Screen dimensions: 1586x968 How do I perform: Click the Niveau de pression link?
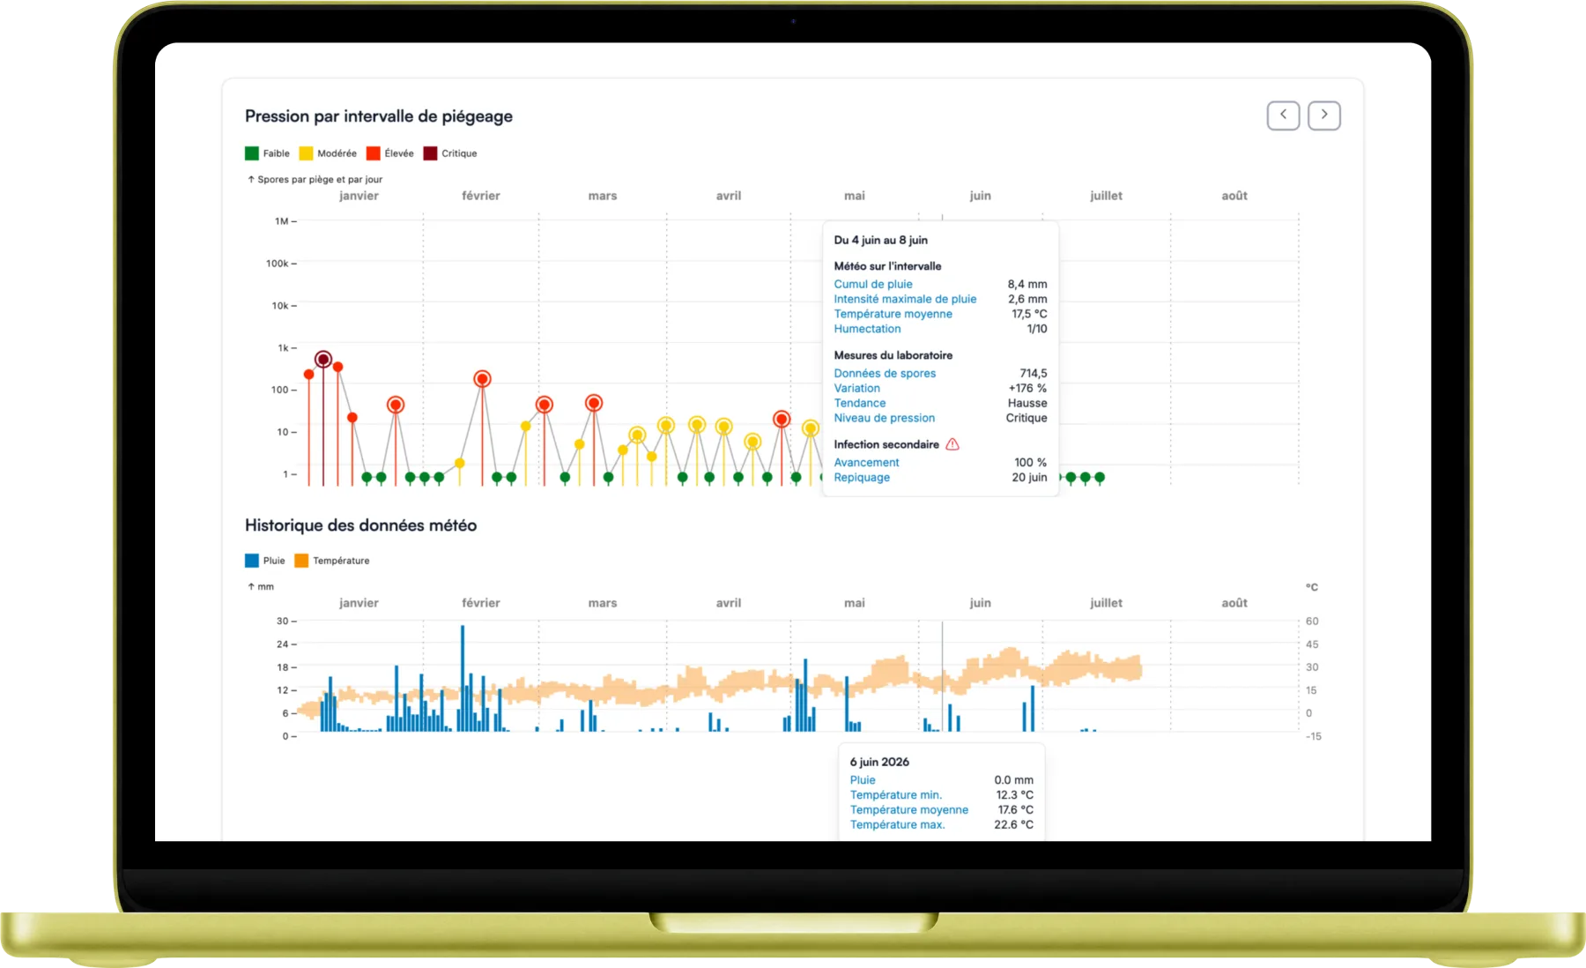[885, 418]
